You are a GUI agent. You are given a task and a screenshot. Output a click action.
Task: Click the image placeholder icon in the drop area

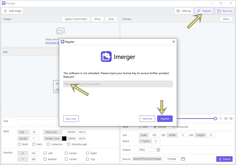click(60, 31)
